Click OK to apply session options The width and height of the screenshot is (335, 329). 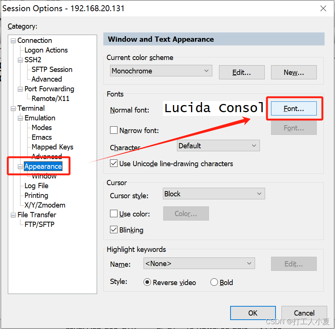click(x=253, y=313)
